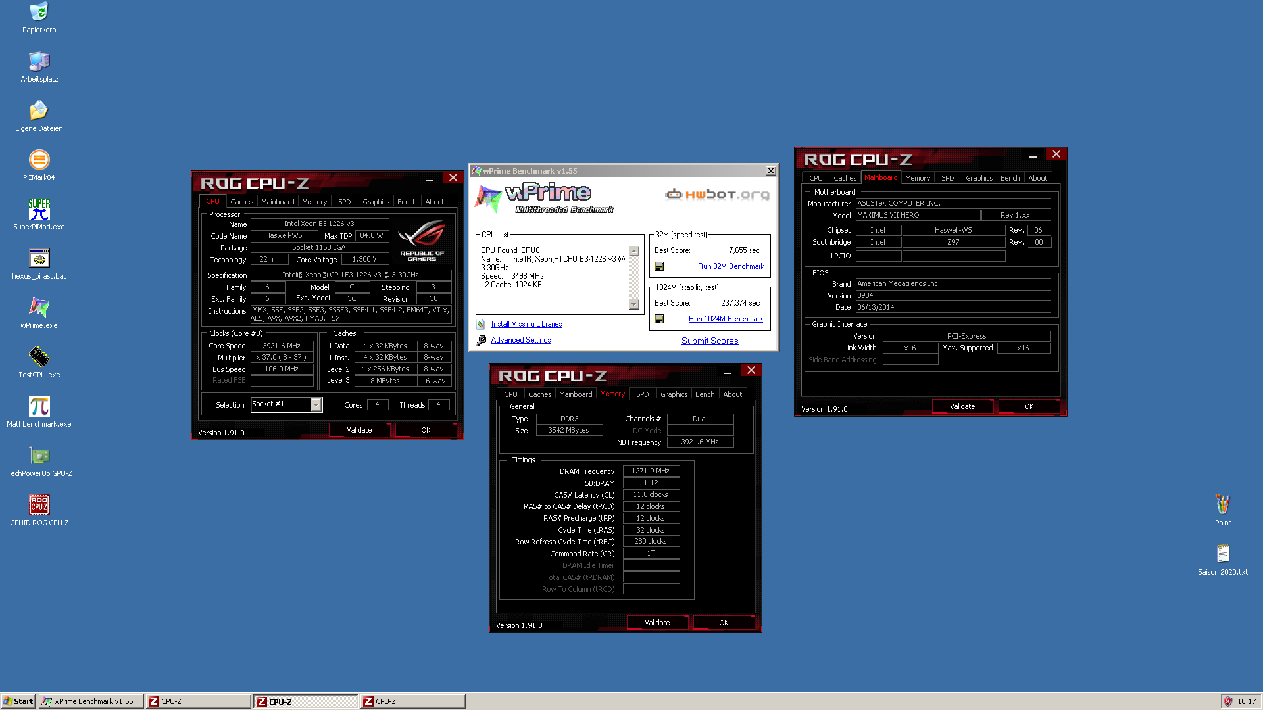Open the Eigene Dateien folder icon

pyautogui.click(x=39, y=110)
